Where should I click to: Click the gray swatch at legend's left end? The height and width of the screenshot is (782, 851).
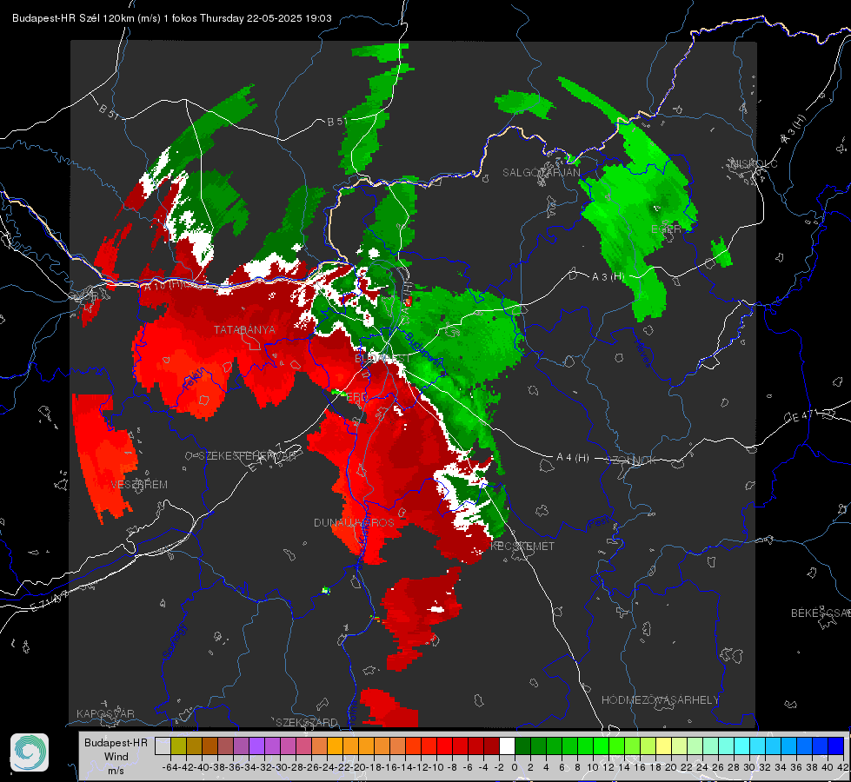163,746
